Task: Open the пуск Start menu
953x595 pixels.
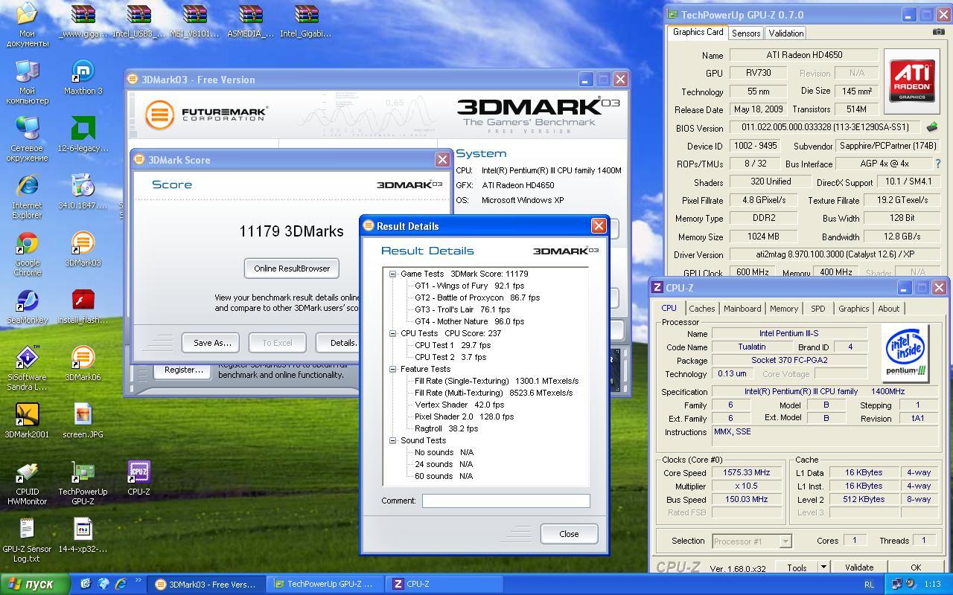Action: coord(36,584)
